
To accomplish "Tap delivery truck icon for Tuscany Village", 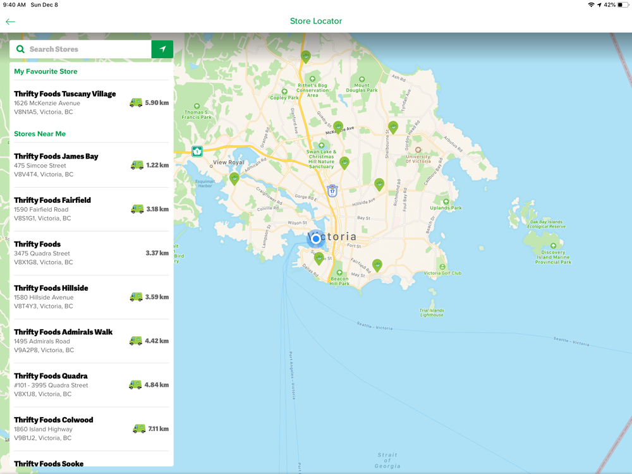I will [136, 103].
